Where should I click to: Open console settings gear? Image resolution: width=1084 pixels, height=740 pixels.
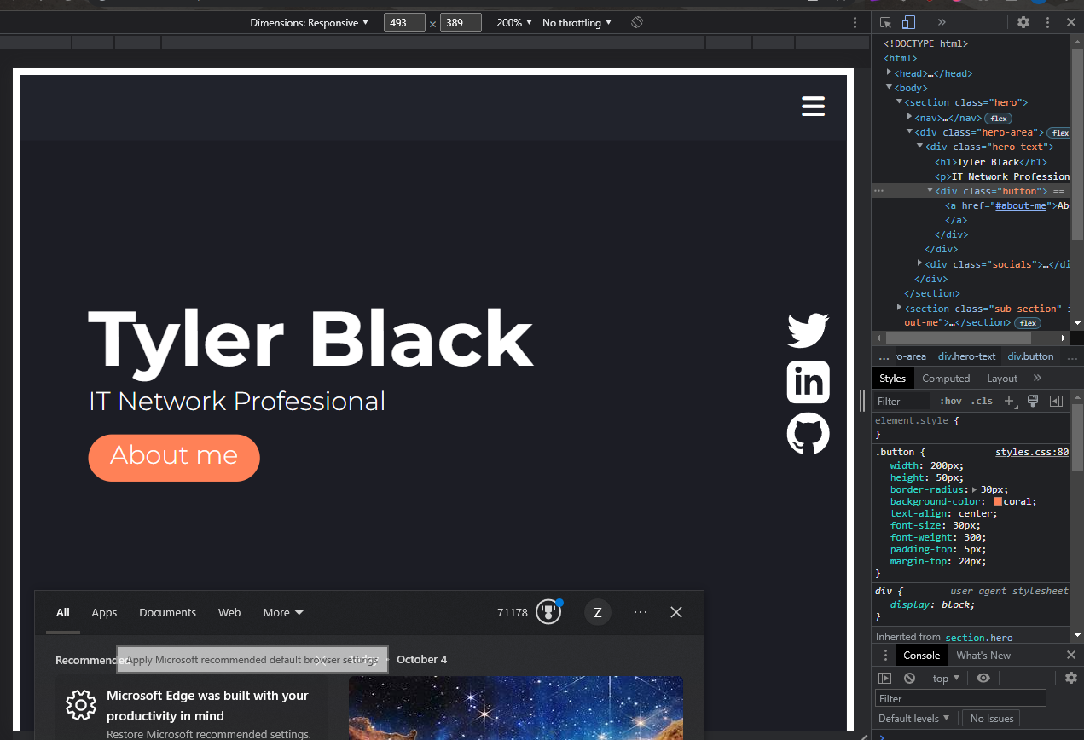pyautogui.click(x=1071, y=678)
